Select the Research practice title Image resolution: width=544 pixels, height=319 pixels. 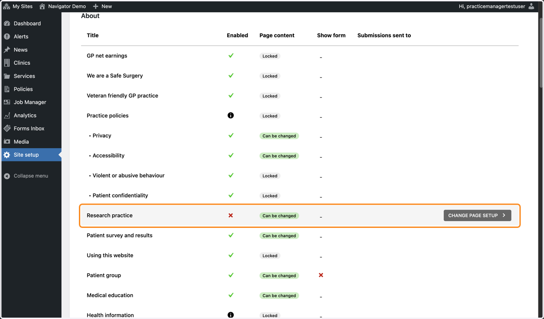(x=110, y=215)
